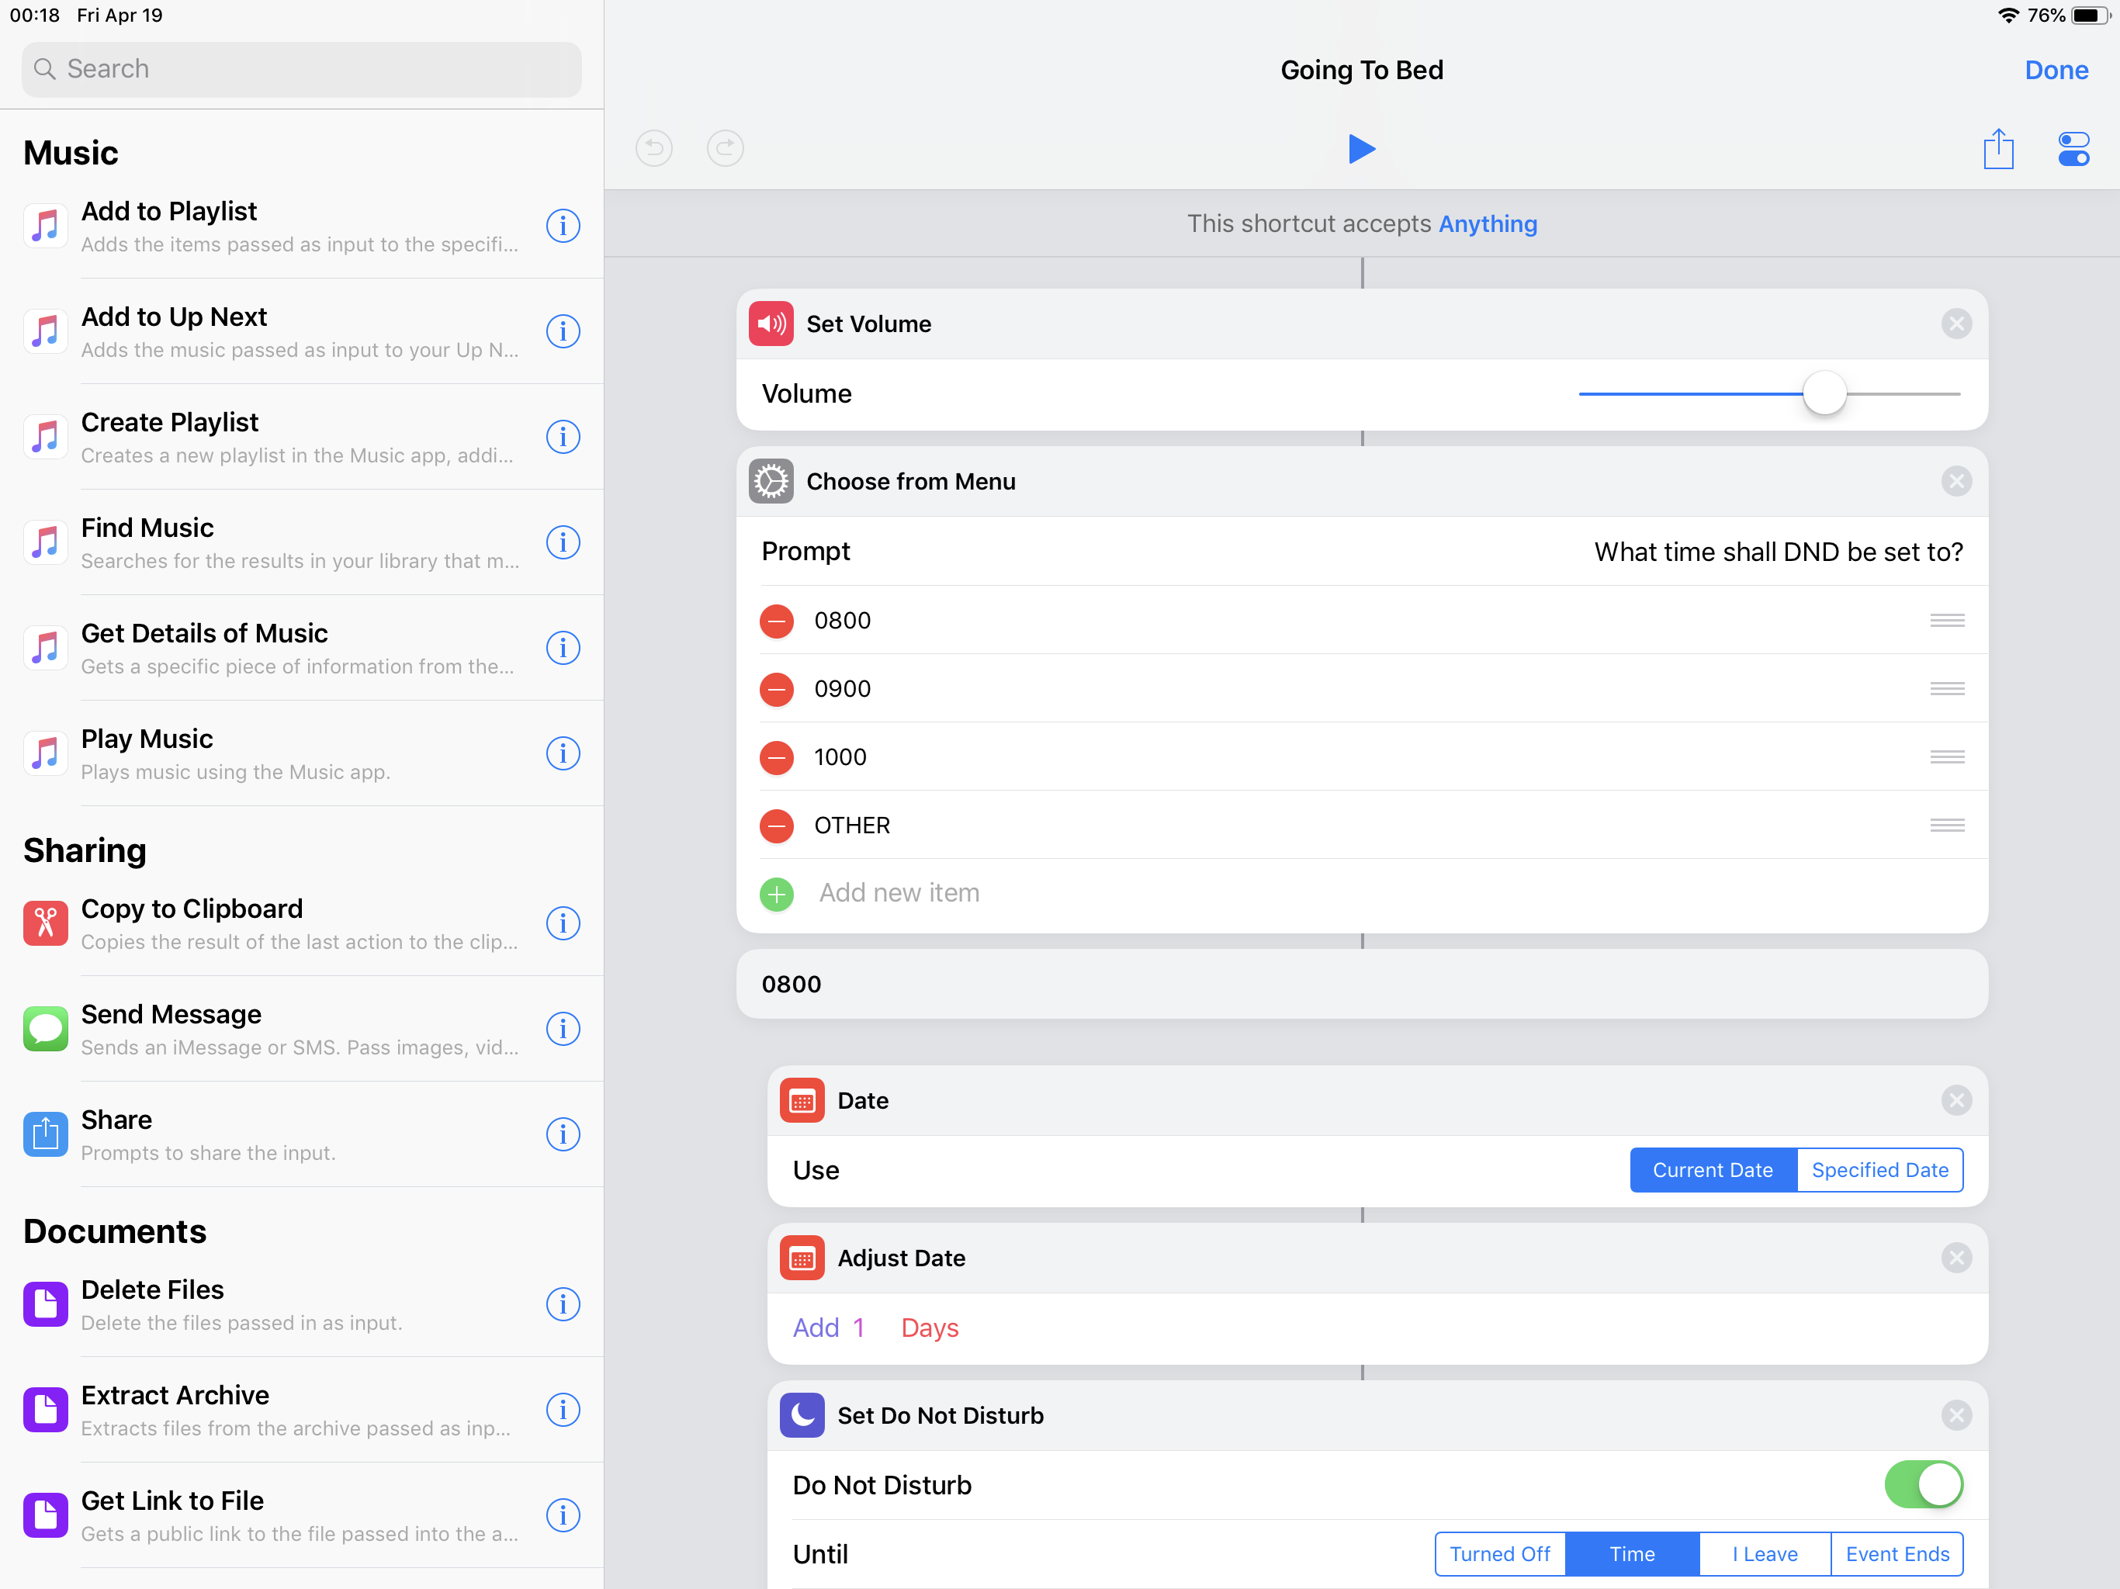Remove the Set Do Not Disturb action
The image size is (2120, 1589).
[1956, 1415]
